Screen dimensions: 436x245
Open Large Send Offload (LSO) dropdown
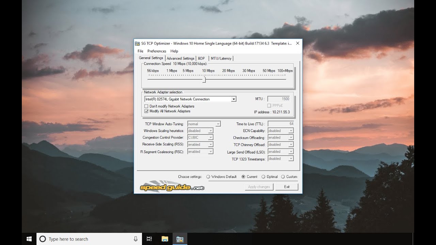pyautogui.click(x=291, y=152)
